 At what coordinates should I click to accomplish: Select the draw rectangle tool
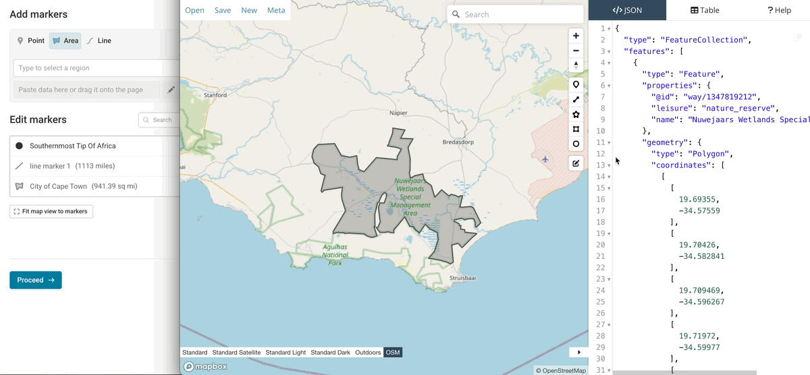(576, 129)
